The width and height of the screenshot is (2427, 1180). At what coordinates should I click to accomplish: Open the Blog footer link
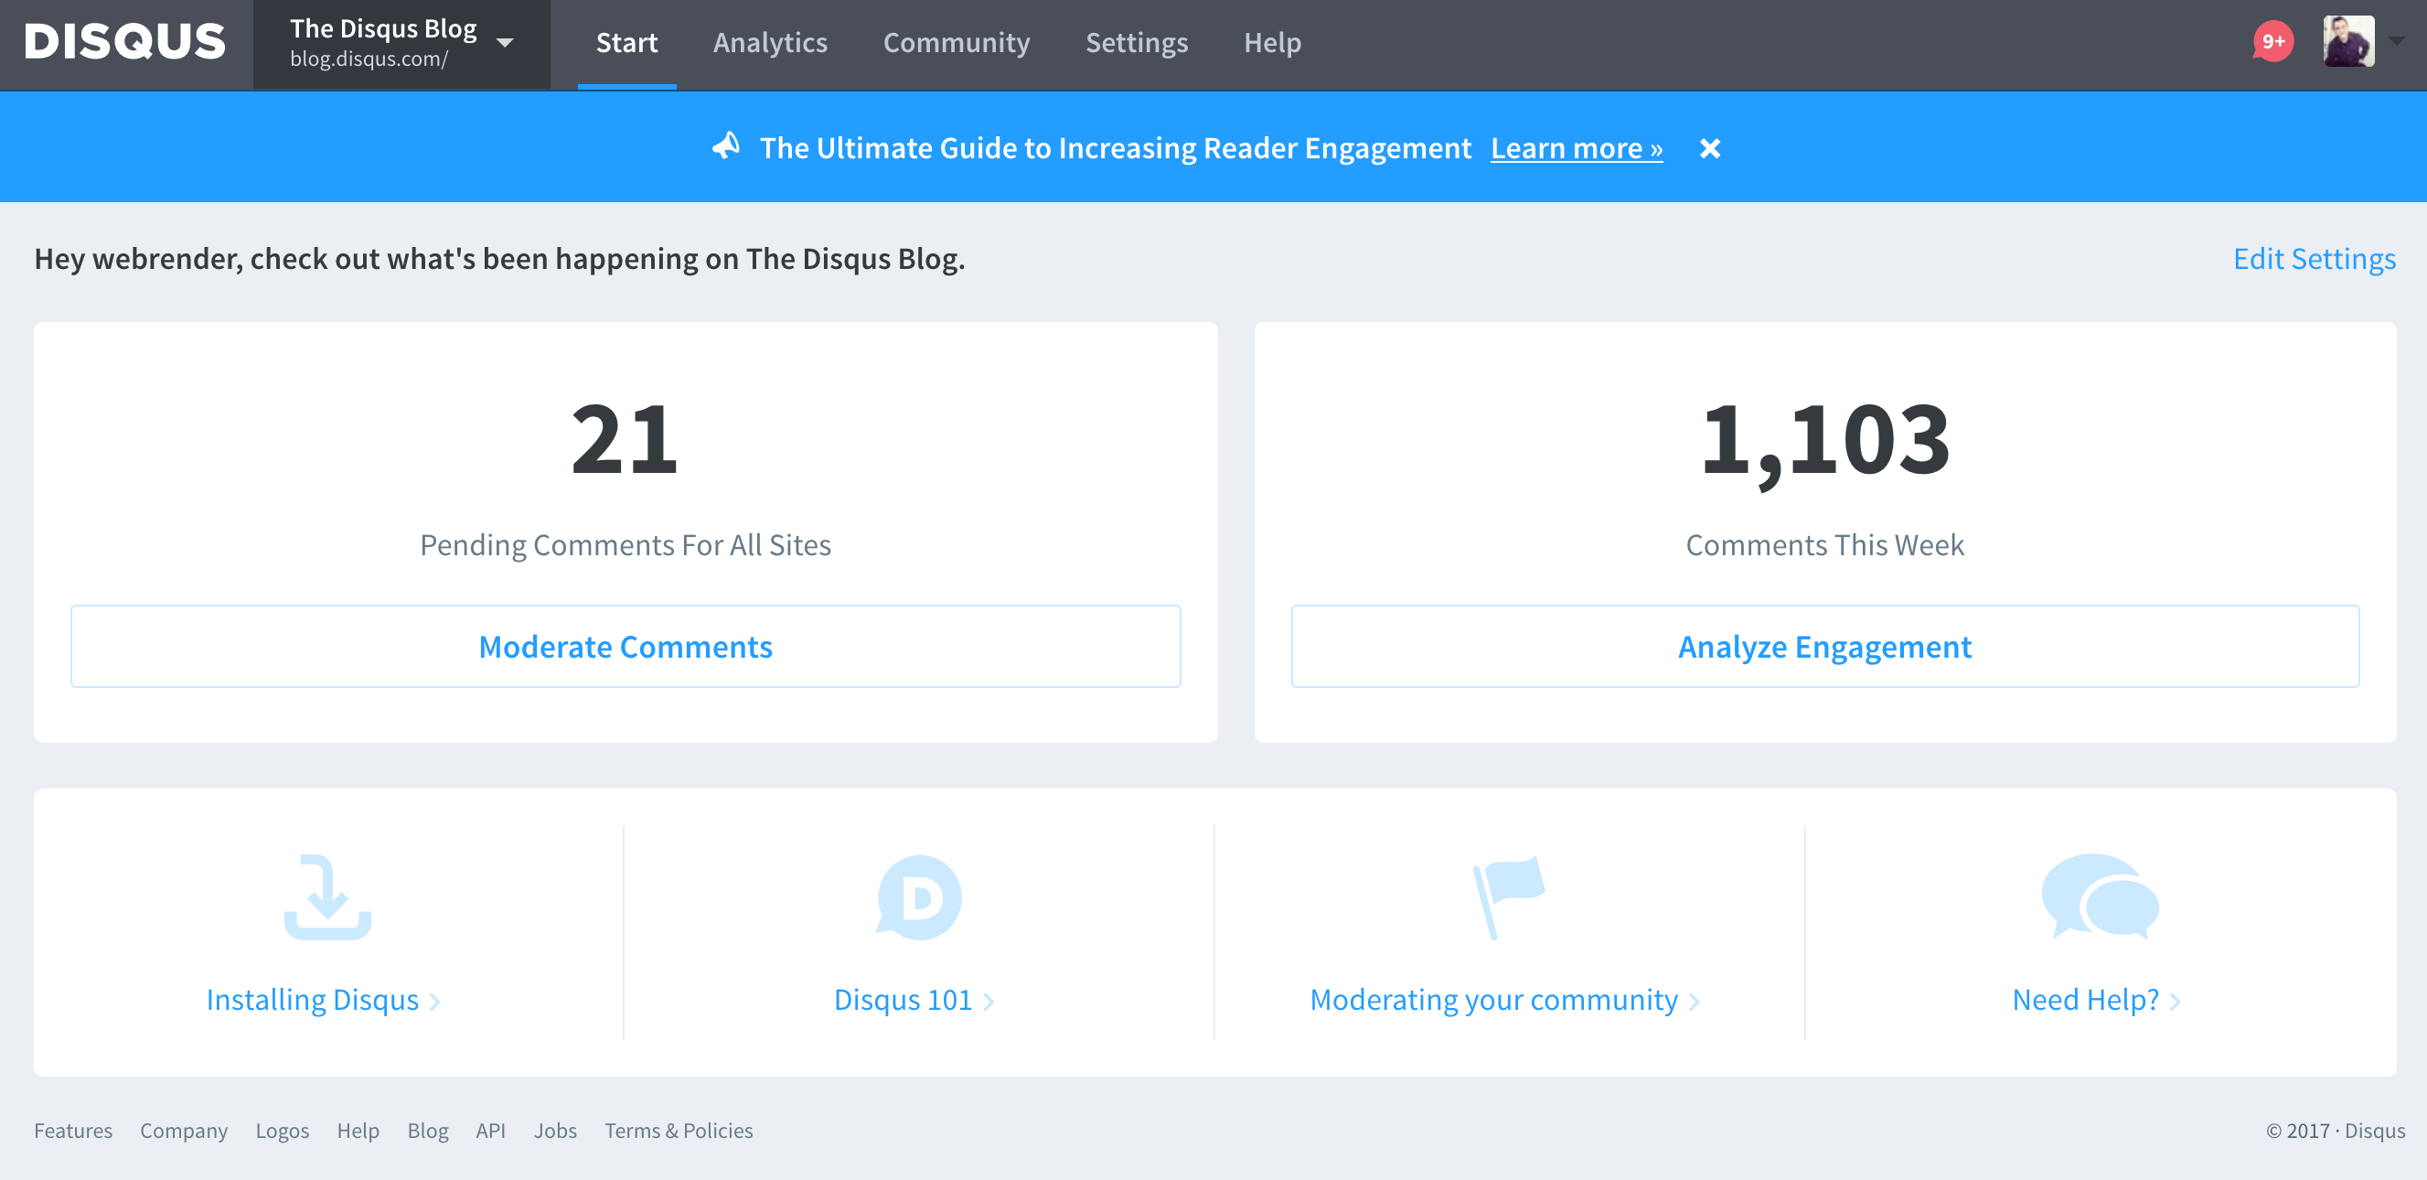click(x=428, y=1130)
